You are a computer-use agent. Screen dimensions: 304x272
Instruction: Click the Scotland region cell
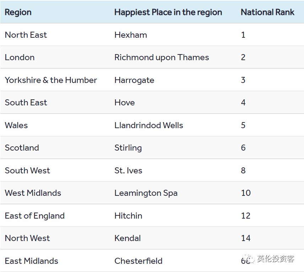click(22, 148)
